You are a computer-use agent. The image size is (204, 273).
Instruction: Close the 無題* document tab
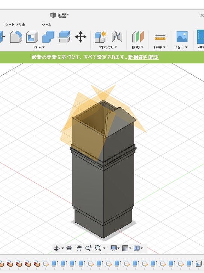(202, 15)
